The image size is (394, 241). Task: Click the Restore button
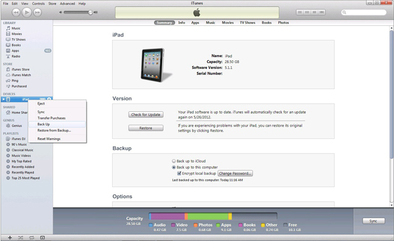point(146,128)
